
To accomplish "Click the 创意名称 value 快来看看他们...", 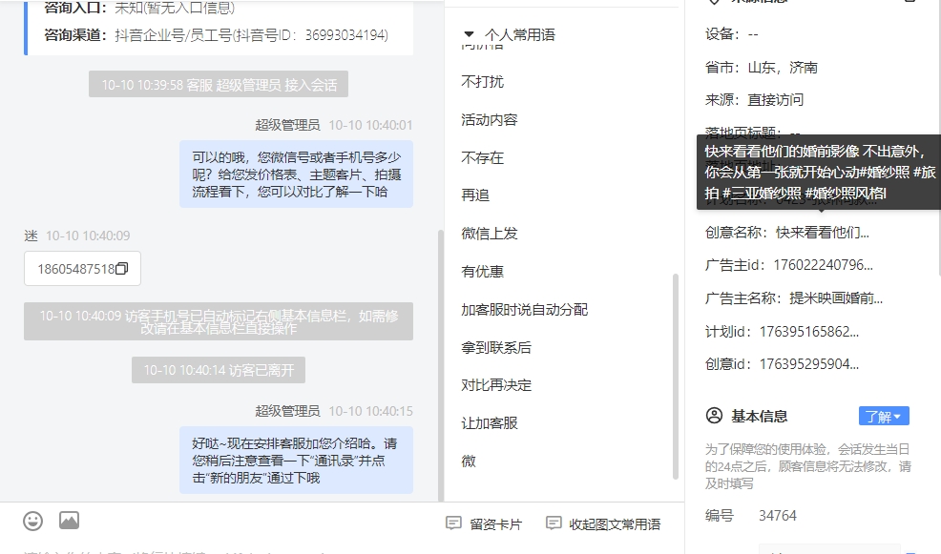I will 822,233.
